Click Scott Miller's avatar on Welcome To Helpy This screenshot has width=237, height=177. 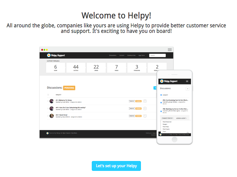pos(52,101)
